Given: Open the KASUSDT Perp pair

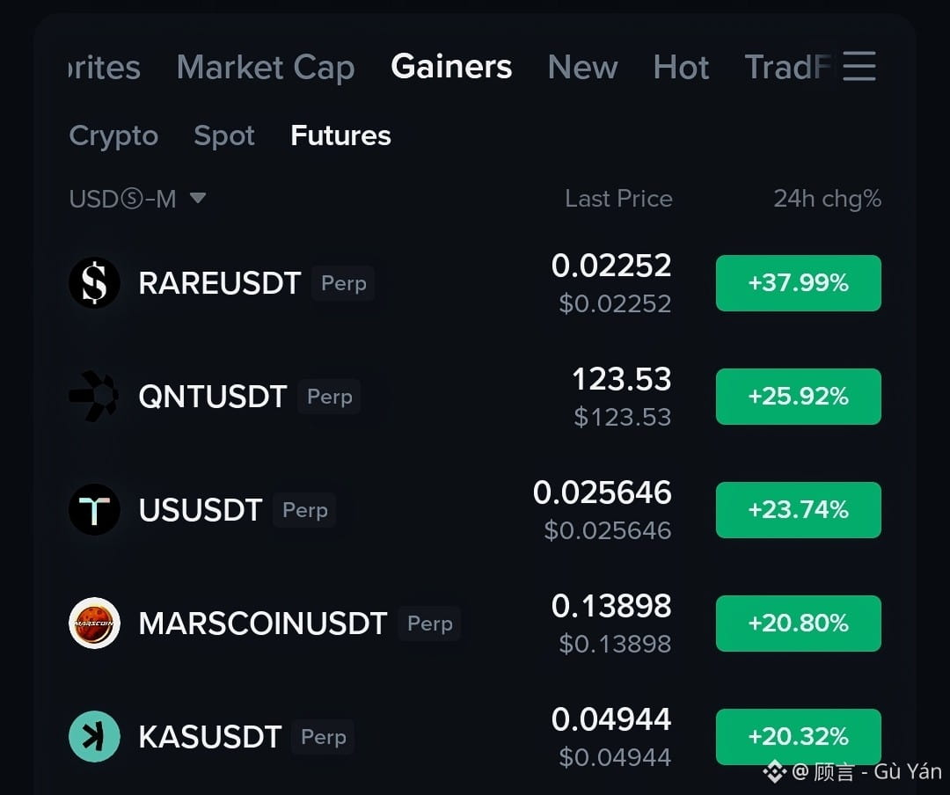Looking at the screenshot, I should tap(475, 737).
